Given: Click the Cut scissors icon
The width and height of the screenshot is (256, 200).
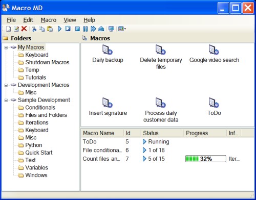Looking at the screenshot, I should (34, 29).
